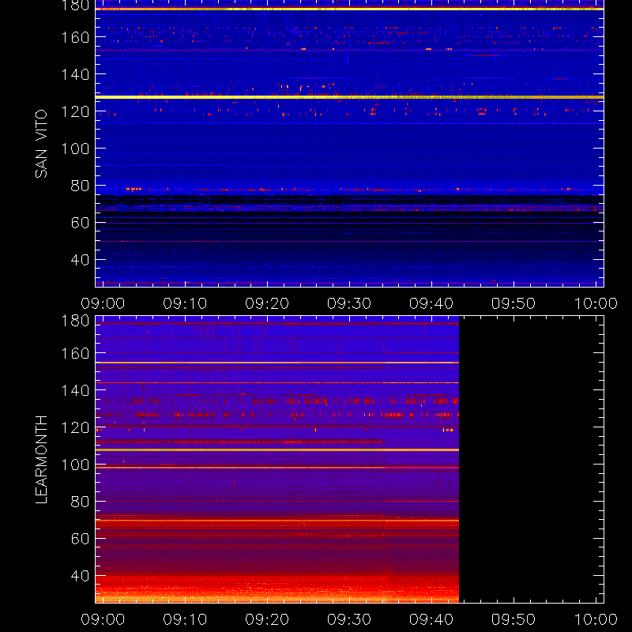The height and width of the screenshot is (632, 632).
Task: Click 09:10 time label under Learmonth plot
Action: [185, 619]
